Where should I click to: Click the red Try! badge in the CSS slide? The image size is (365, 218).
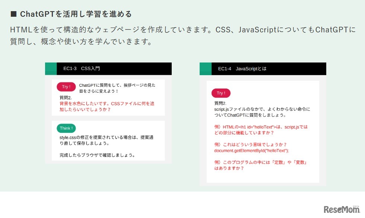click(x=66, y=87)
